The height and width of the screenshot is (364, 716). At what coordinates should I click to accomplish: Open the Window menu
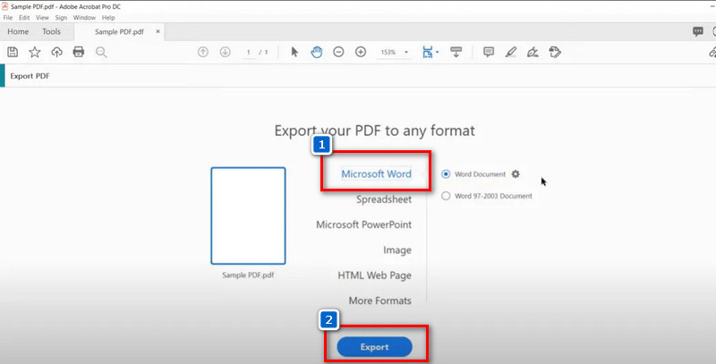84,18
